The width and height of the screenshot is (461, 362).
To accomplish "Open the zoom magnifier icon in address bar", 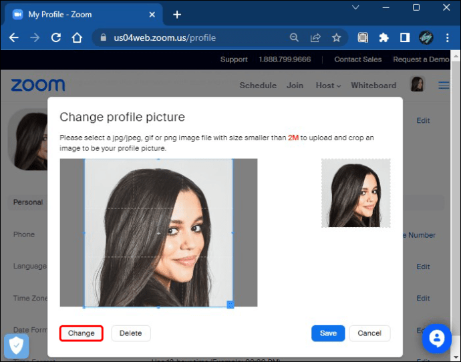I will coord(294,37).
